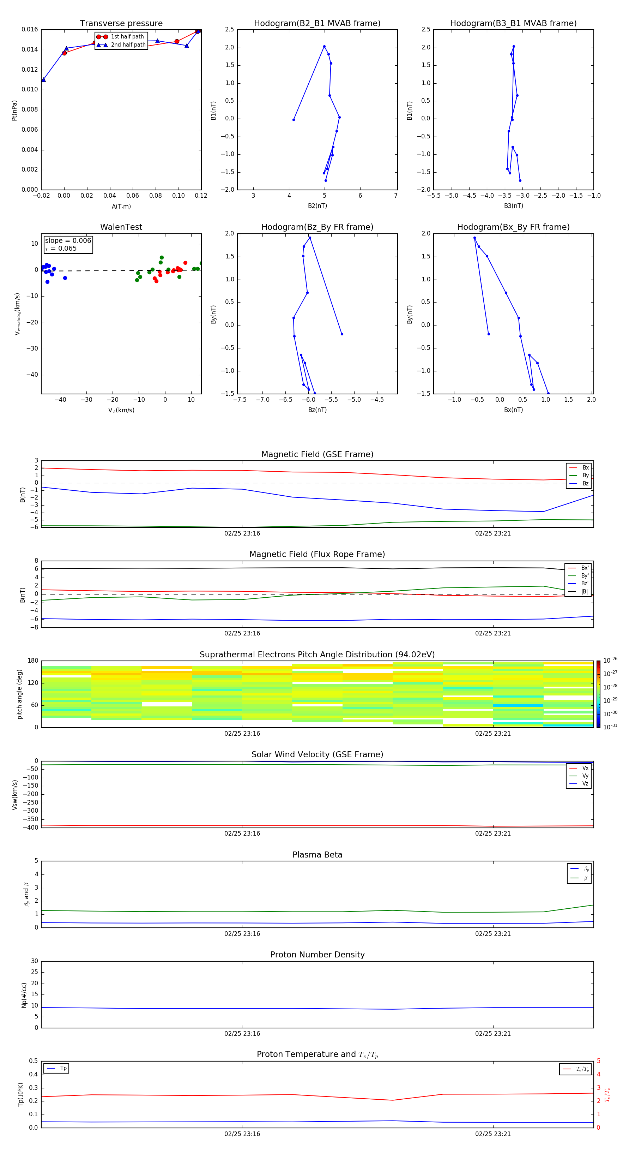635x1165 pixels.
Task: Click the Vz entry in velocity legend
Action: pos(579,783)
